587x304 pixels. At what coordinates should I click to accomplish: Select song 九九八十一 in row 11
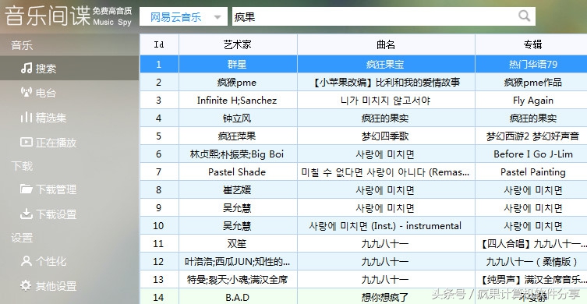[x=385, y=244]
